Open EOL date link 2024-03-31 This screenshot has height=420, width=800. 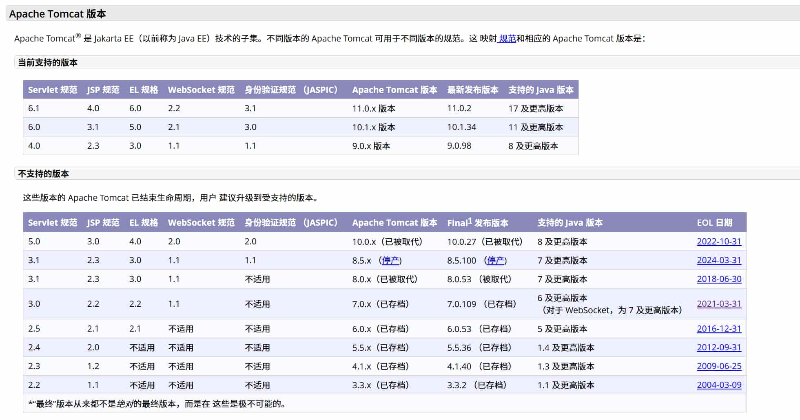pos(719,260)
